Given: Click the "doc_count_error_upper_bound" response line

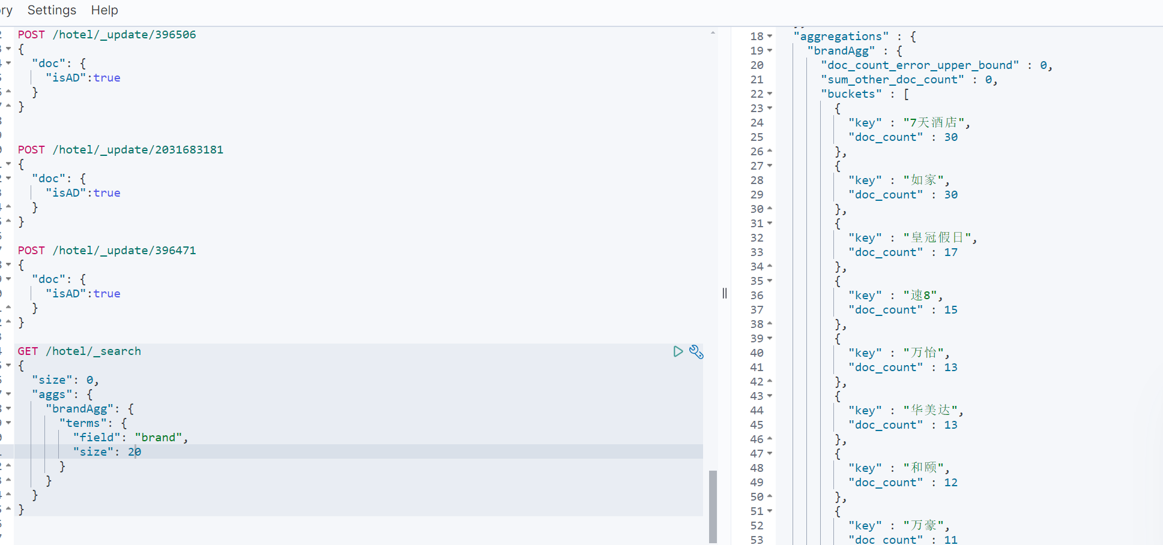Looking at the screenshot, I should coord(937,65).
